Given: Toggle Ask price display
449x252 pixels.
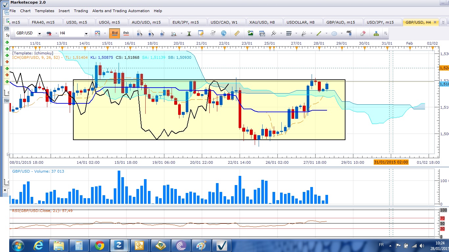Looking at the screenshot, I should (126, 33).
